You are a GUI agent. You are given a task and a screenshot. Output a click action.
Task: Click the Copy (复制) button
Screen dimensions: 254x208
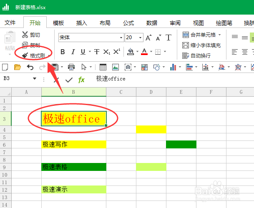pos(31,45)
